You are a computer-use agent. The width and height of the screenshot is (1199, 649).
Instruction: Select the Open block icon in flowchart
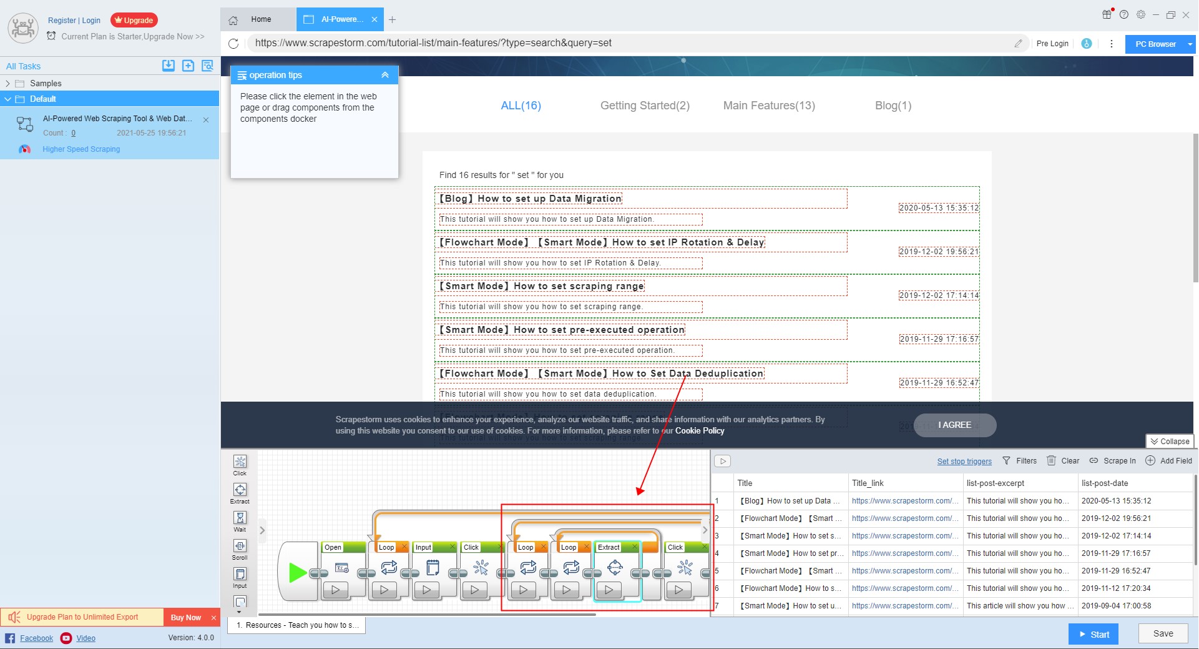click(x=342, y=568)
